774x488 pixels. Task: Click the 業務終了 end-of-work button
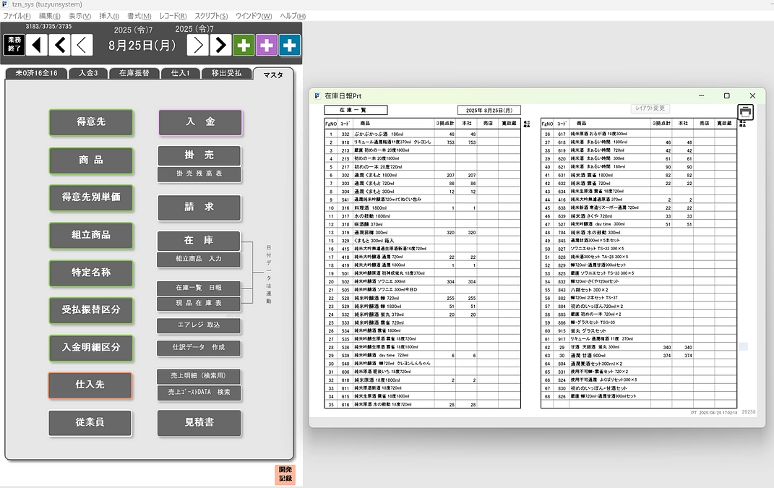tap(14, 45)
